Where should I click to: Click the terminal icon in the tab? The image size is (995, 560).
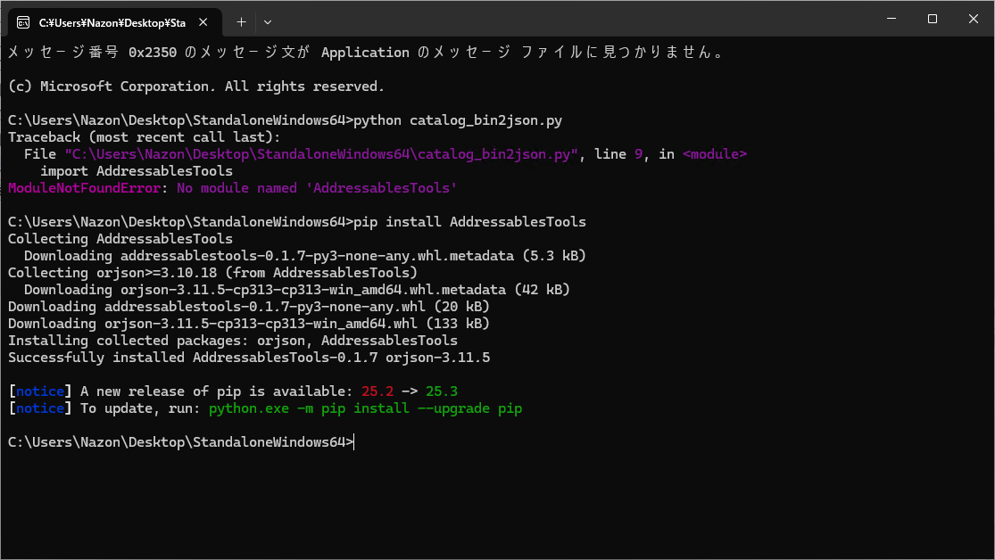pos(24,21)
